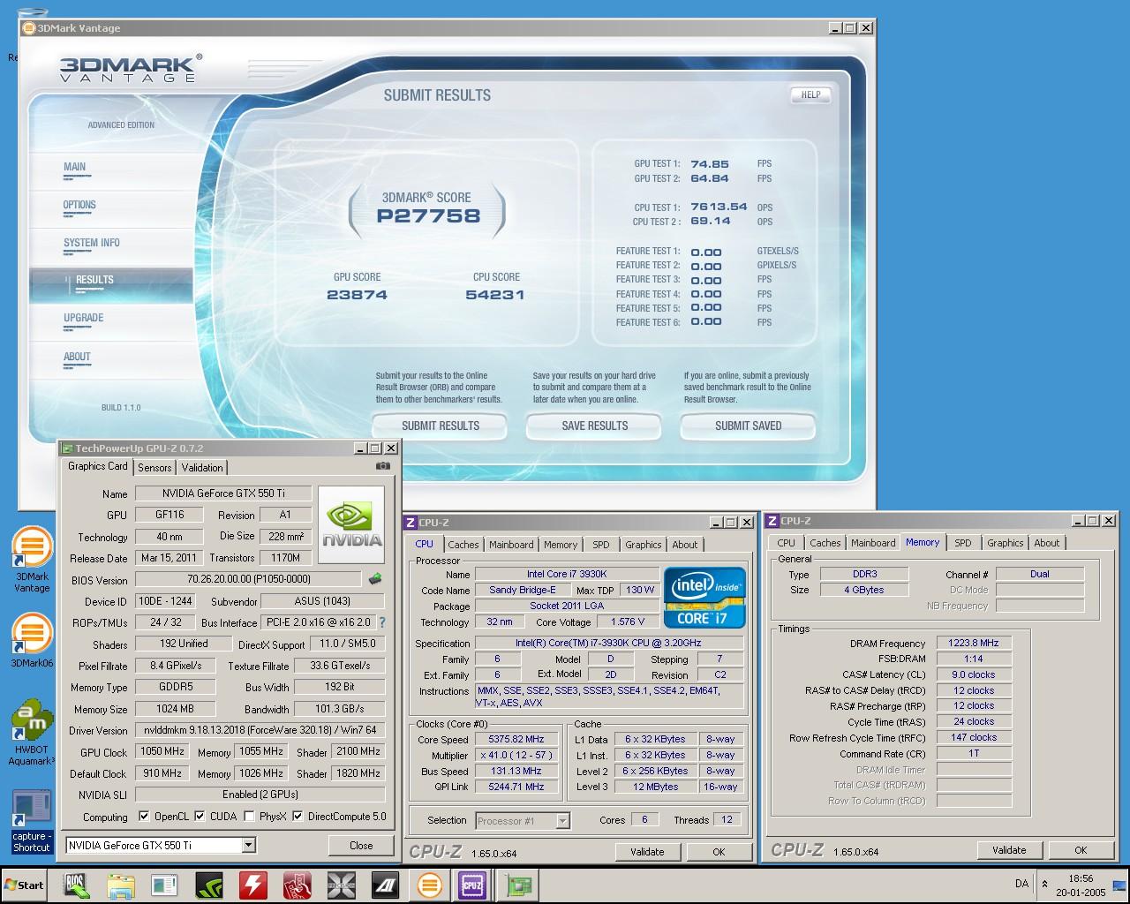Open the NVIDIA taskbar icon
Screen dimensions: 1130x904
(209, 885)
